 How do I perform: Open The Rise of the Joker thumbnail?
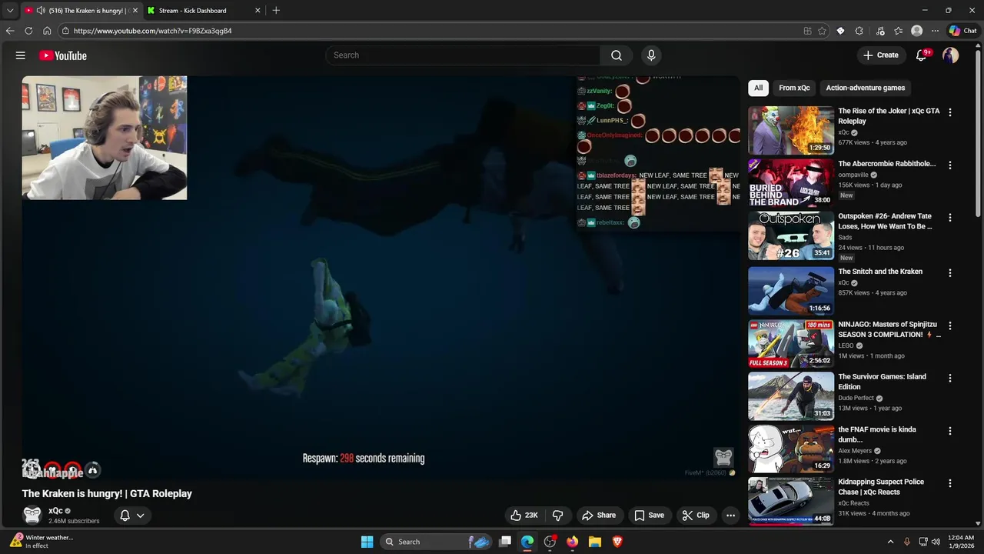tap(791, 130)
